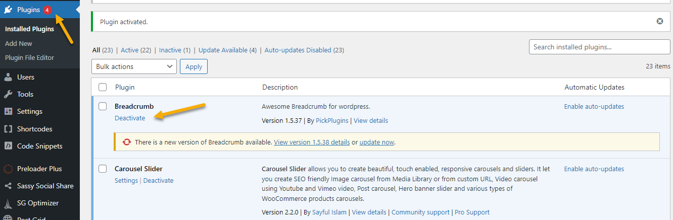The height and width of the screenshot is (220, 673).
Task: Click the Settings sliders icon
Action: 8,111
